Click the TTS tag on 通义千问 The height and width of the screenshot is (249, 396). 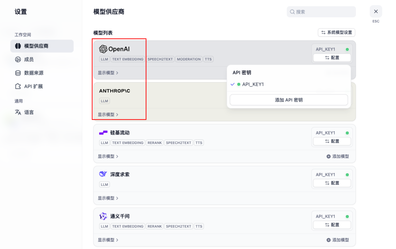coord(199,227)
